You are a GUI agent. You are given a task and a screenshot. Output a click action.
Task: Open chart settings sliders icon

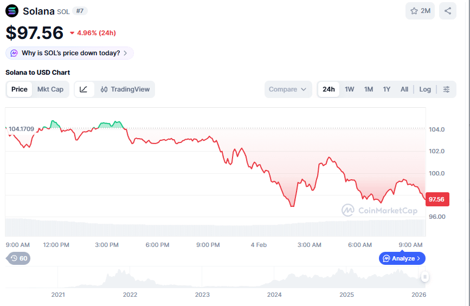[446, 89]
